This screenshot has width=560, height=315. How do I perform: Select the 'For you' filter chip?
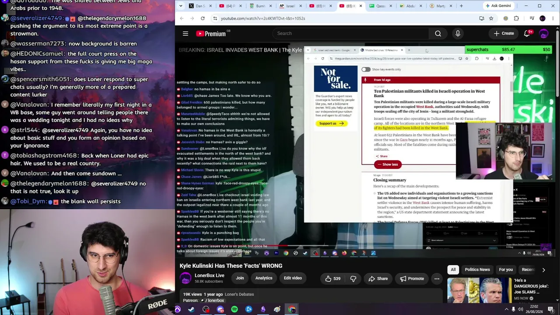tap(506, 270)
